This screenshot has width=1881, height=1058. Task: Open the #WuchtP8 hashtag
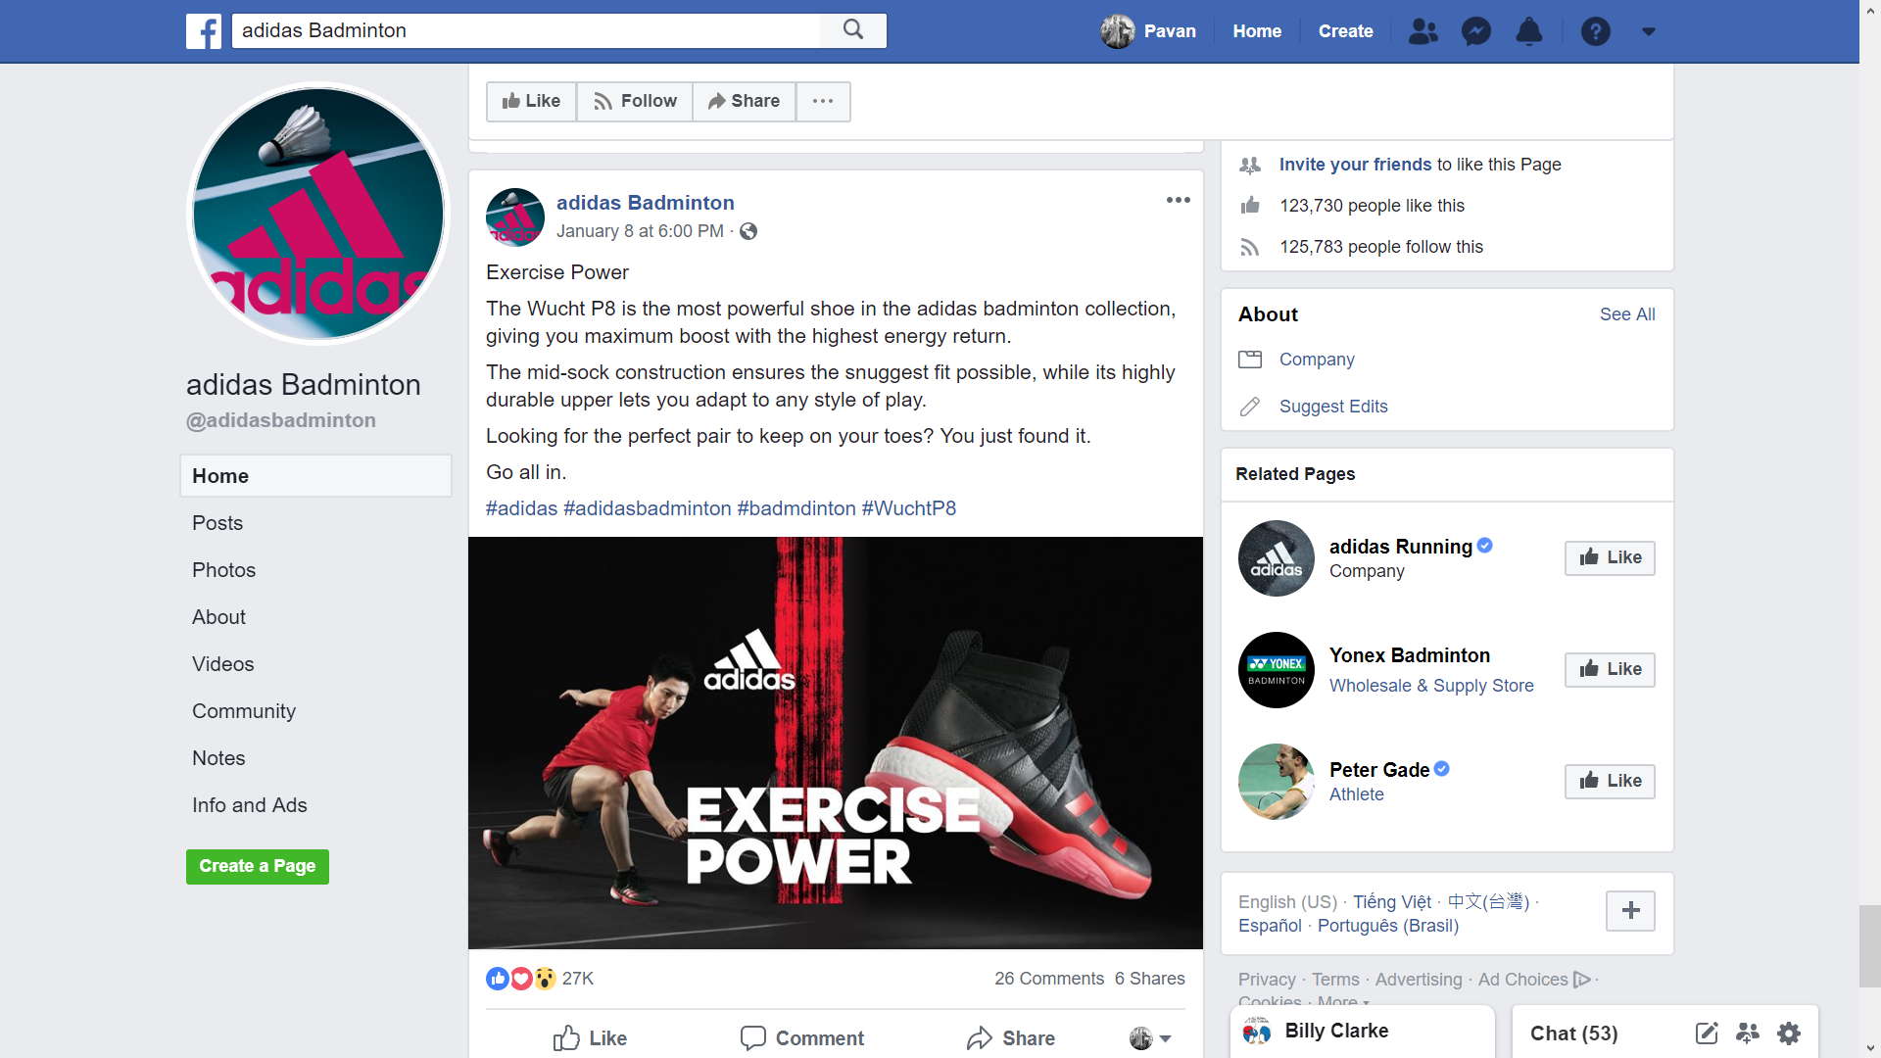pyautogui.click(x=908, y=508)
